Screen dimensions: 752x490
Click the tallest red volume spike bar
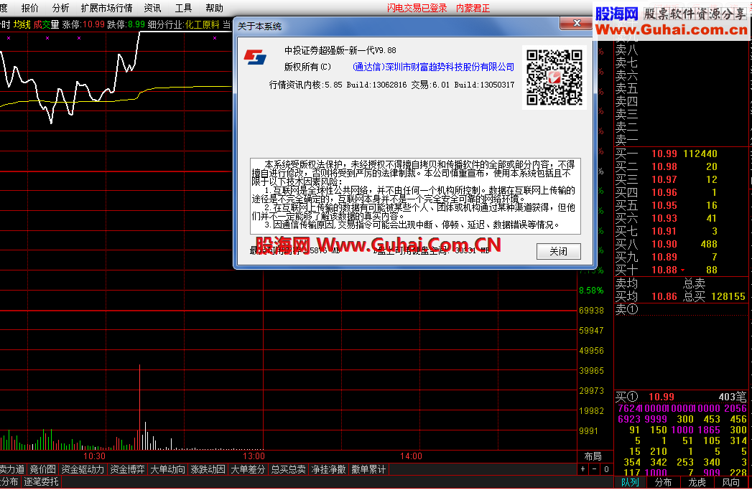coord(139,407)
